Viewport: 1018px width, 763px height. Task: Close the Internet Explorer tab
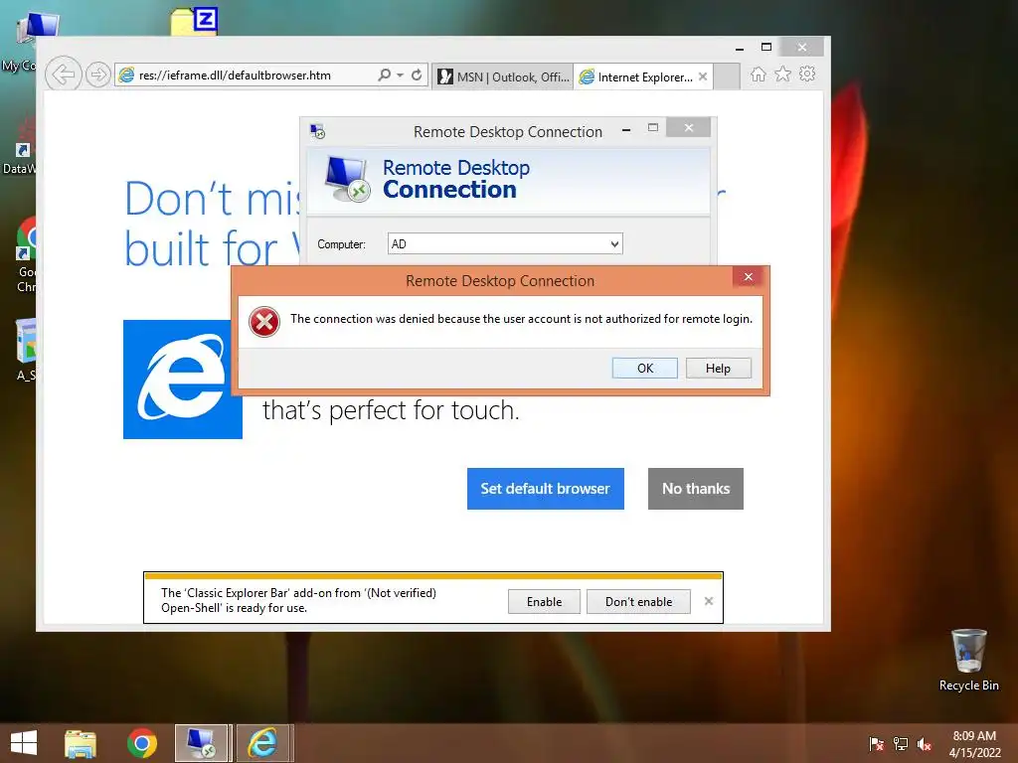point(703,76)
